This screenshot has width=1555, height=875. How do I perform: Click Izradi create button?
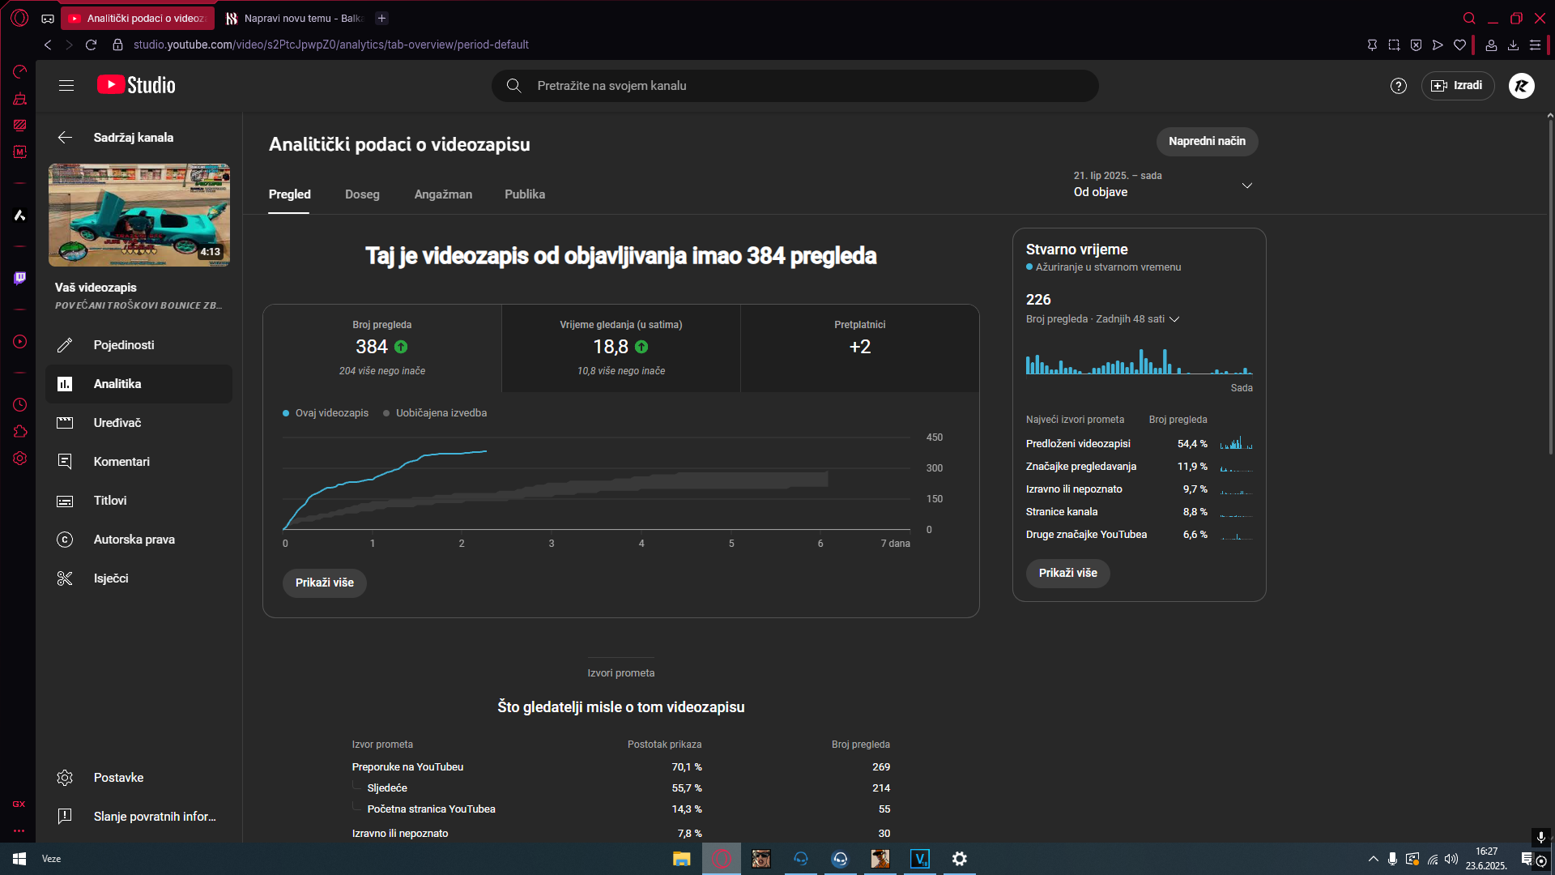[1457, 86]
